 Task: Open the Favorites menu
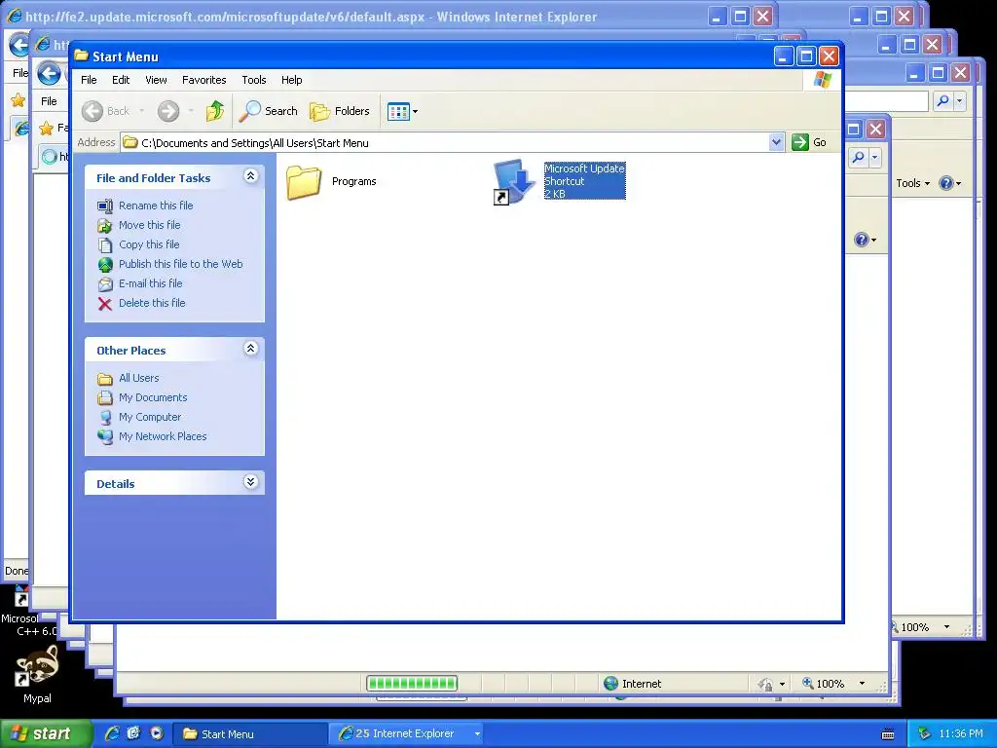[204, 80]
